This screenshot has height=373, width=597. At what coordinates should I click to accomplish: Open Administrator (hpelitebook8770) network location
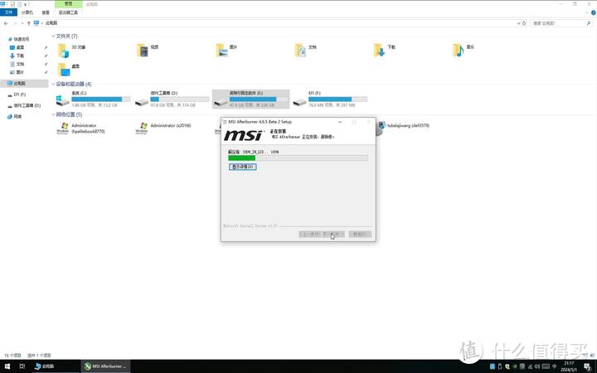point(63,128)
